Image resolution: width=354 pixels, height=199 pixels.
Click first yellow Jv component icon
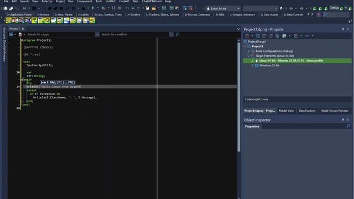[9, 21]
